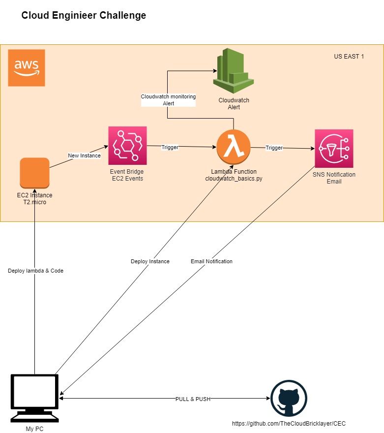Select the orange EC2 Instance icon
384x433 pixels.
(34, 173)
